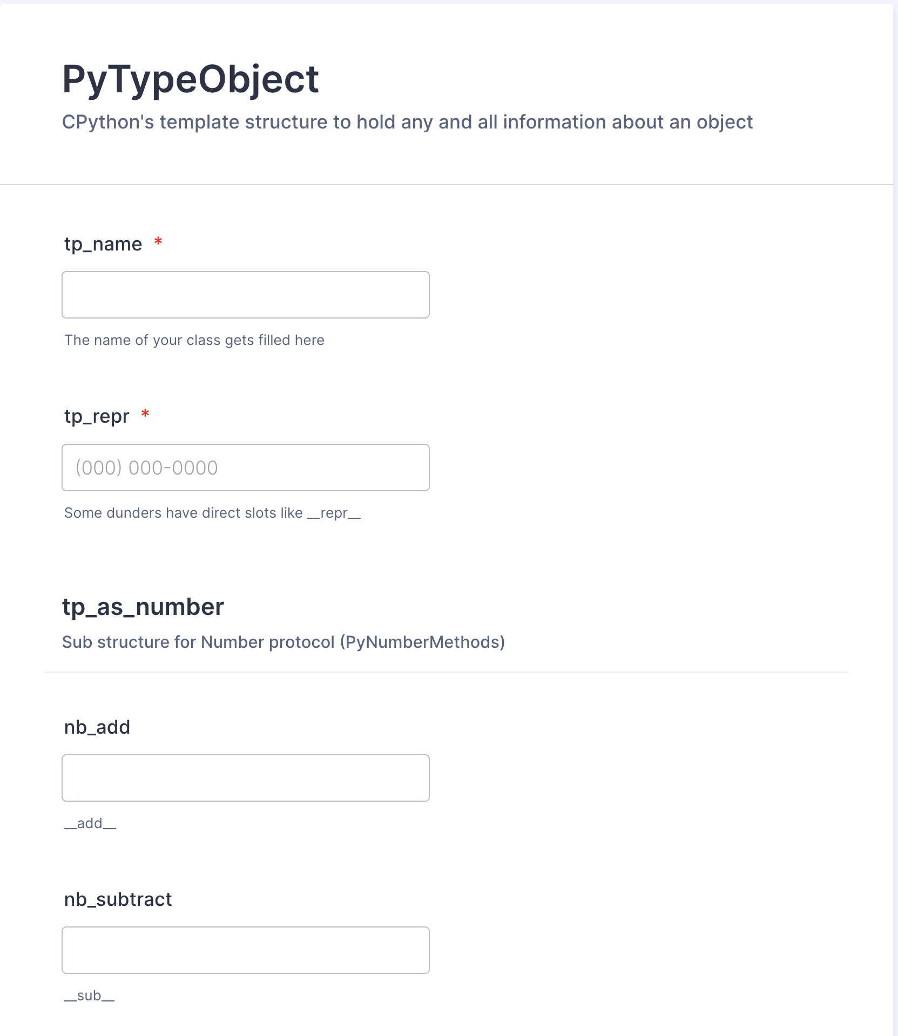Click the CPython's template structure subtitle
The image size is (898, 1036).
point(407,122)
